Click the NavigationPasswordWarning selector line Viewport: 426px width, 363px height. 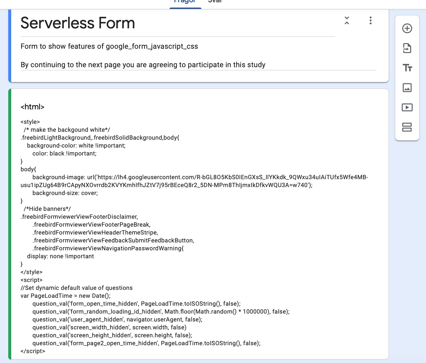pyautogui.click(x=108, y=248)
